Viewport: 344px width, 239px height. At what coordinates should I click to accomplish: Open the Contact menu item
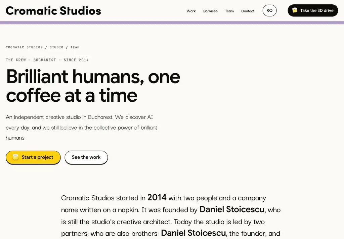coord(248,11)
